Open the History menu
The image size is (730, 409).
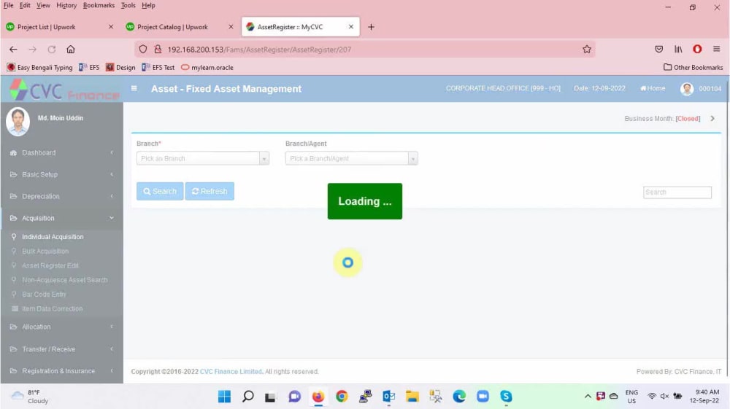tap(66, 6)
